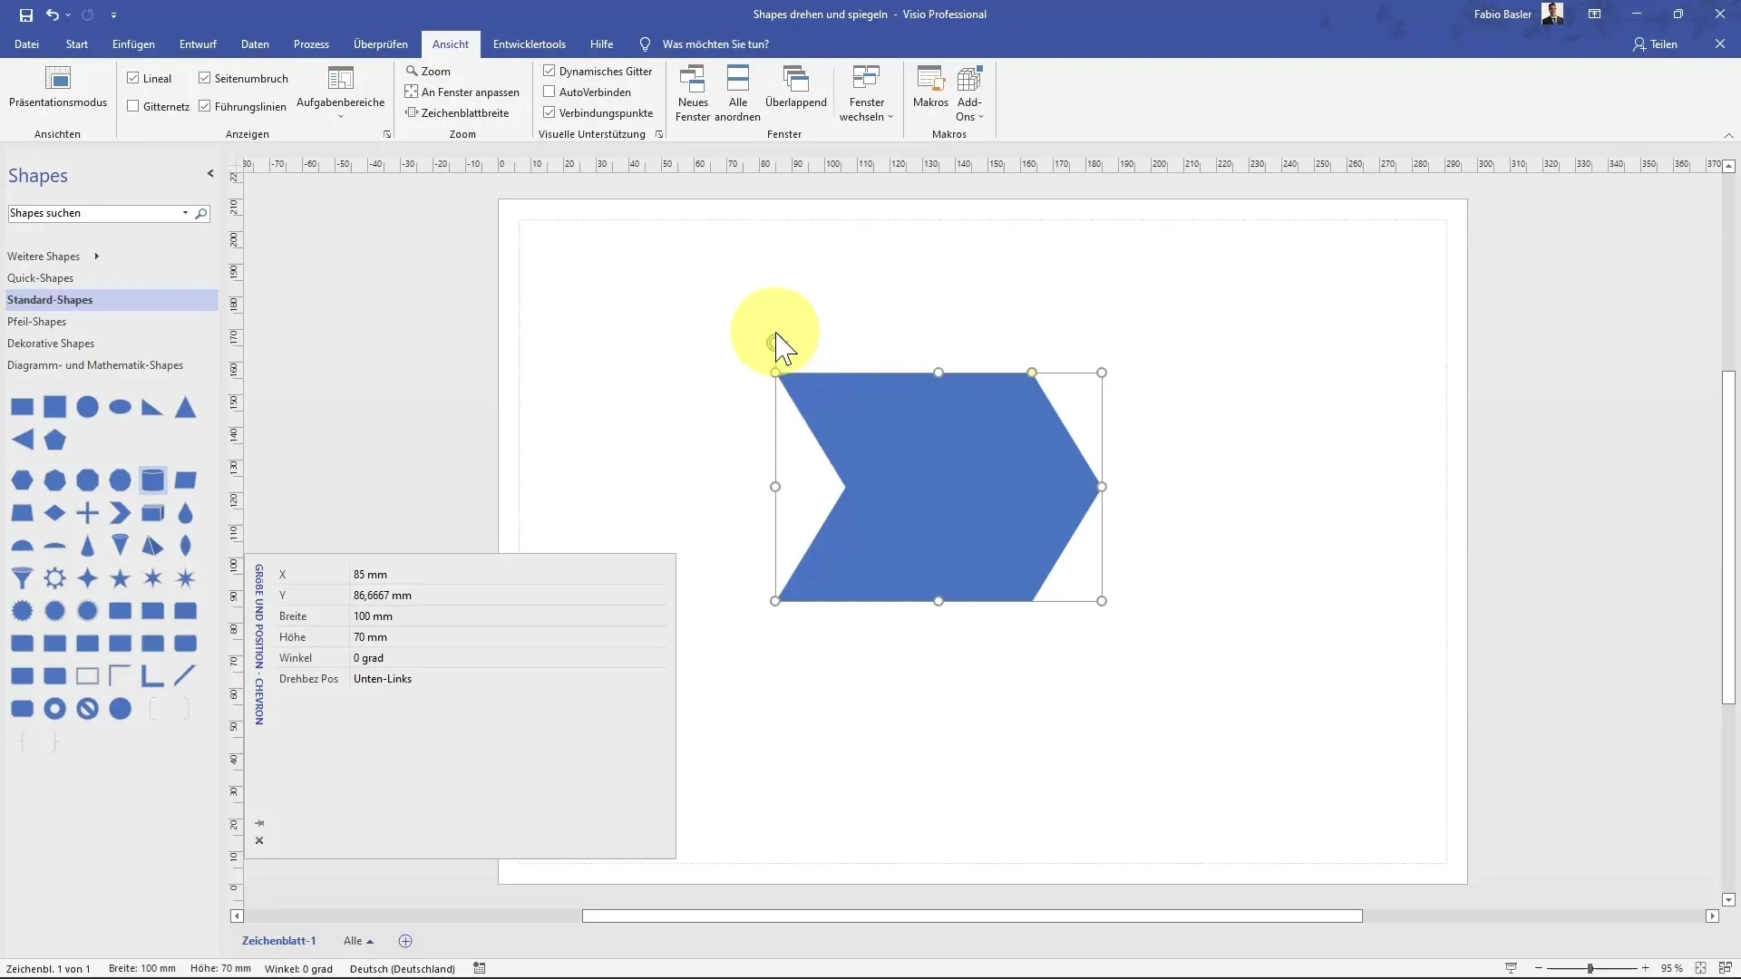This screenshot has height=979, width=1741.
Task: Open the Anzeigen group dialog launcher
Action: click(x=387, y=134)
